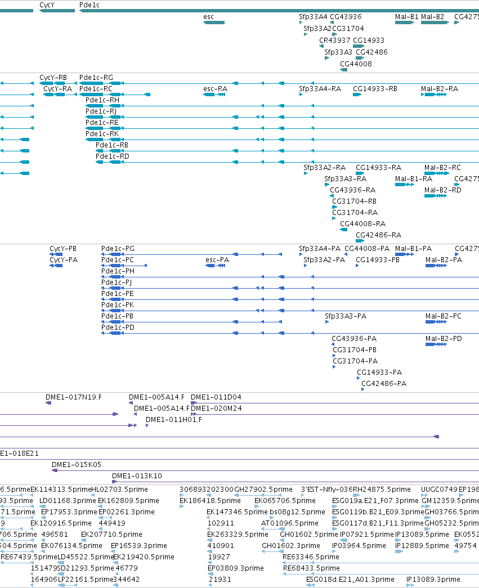This screenshot has width=479, height=588.
Task: Click the Pde1c-RE transcript label
Action: pyautogui.click(x=102, y=123)
